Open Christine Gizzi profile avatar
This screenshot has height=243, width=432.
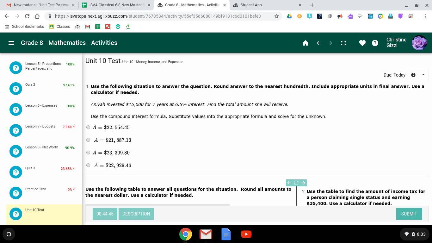(x=419, y=43)
